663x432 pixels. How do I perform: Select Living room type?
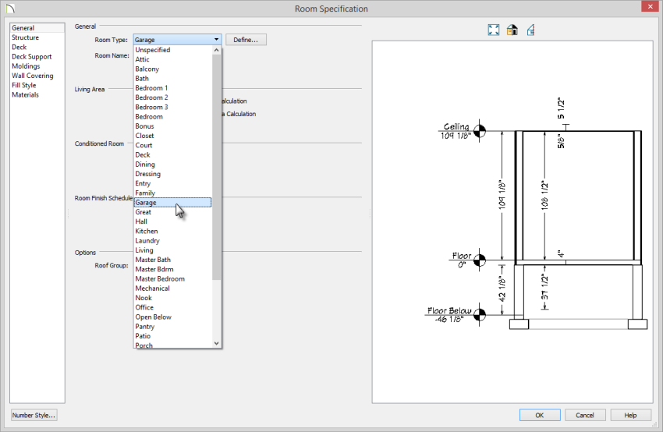[x=172, y=250]
